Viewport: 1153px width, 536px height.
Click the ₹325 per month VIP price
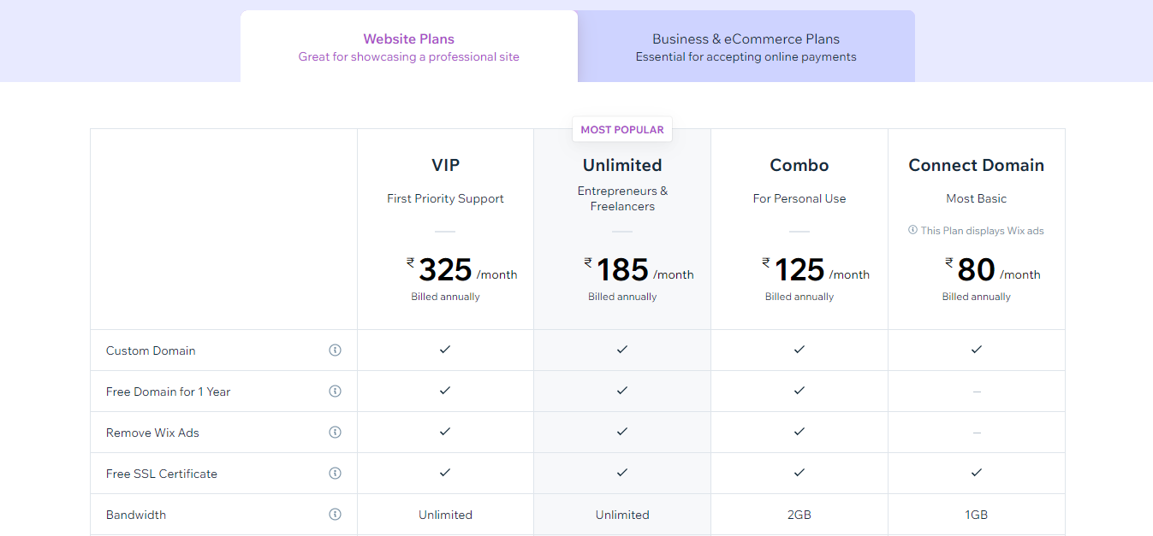click(462, 270)
